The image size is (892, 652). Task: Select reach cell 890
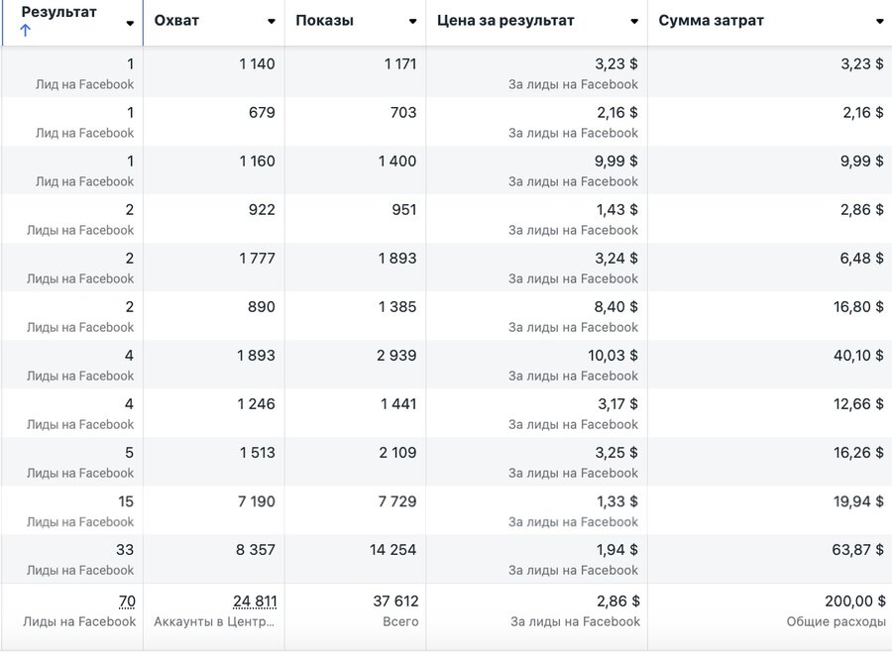click(262, 307)
